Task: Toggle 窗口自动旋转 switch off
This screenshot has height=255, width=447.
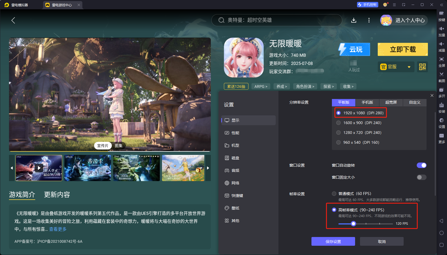Action: 421,165
